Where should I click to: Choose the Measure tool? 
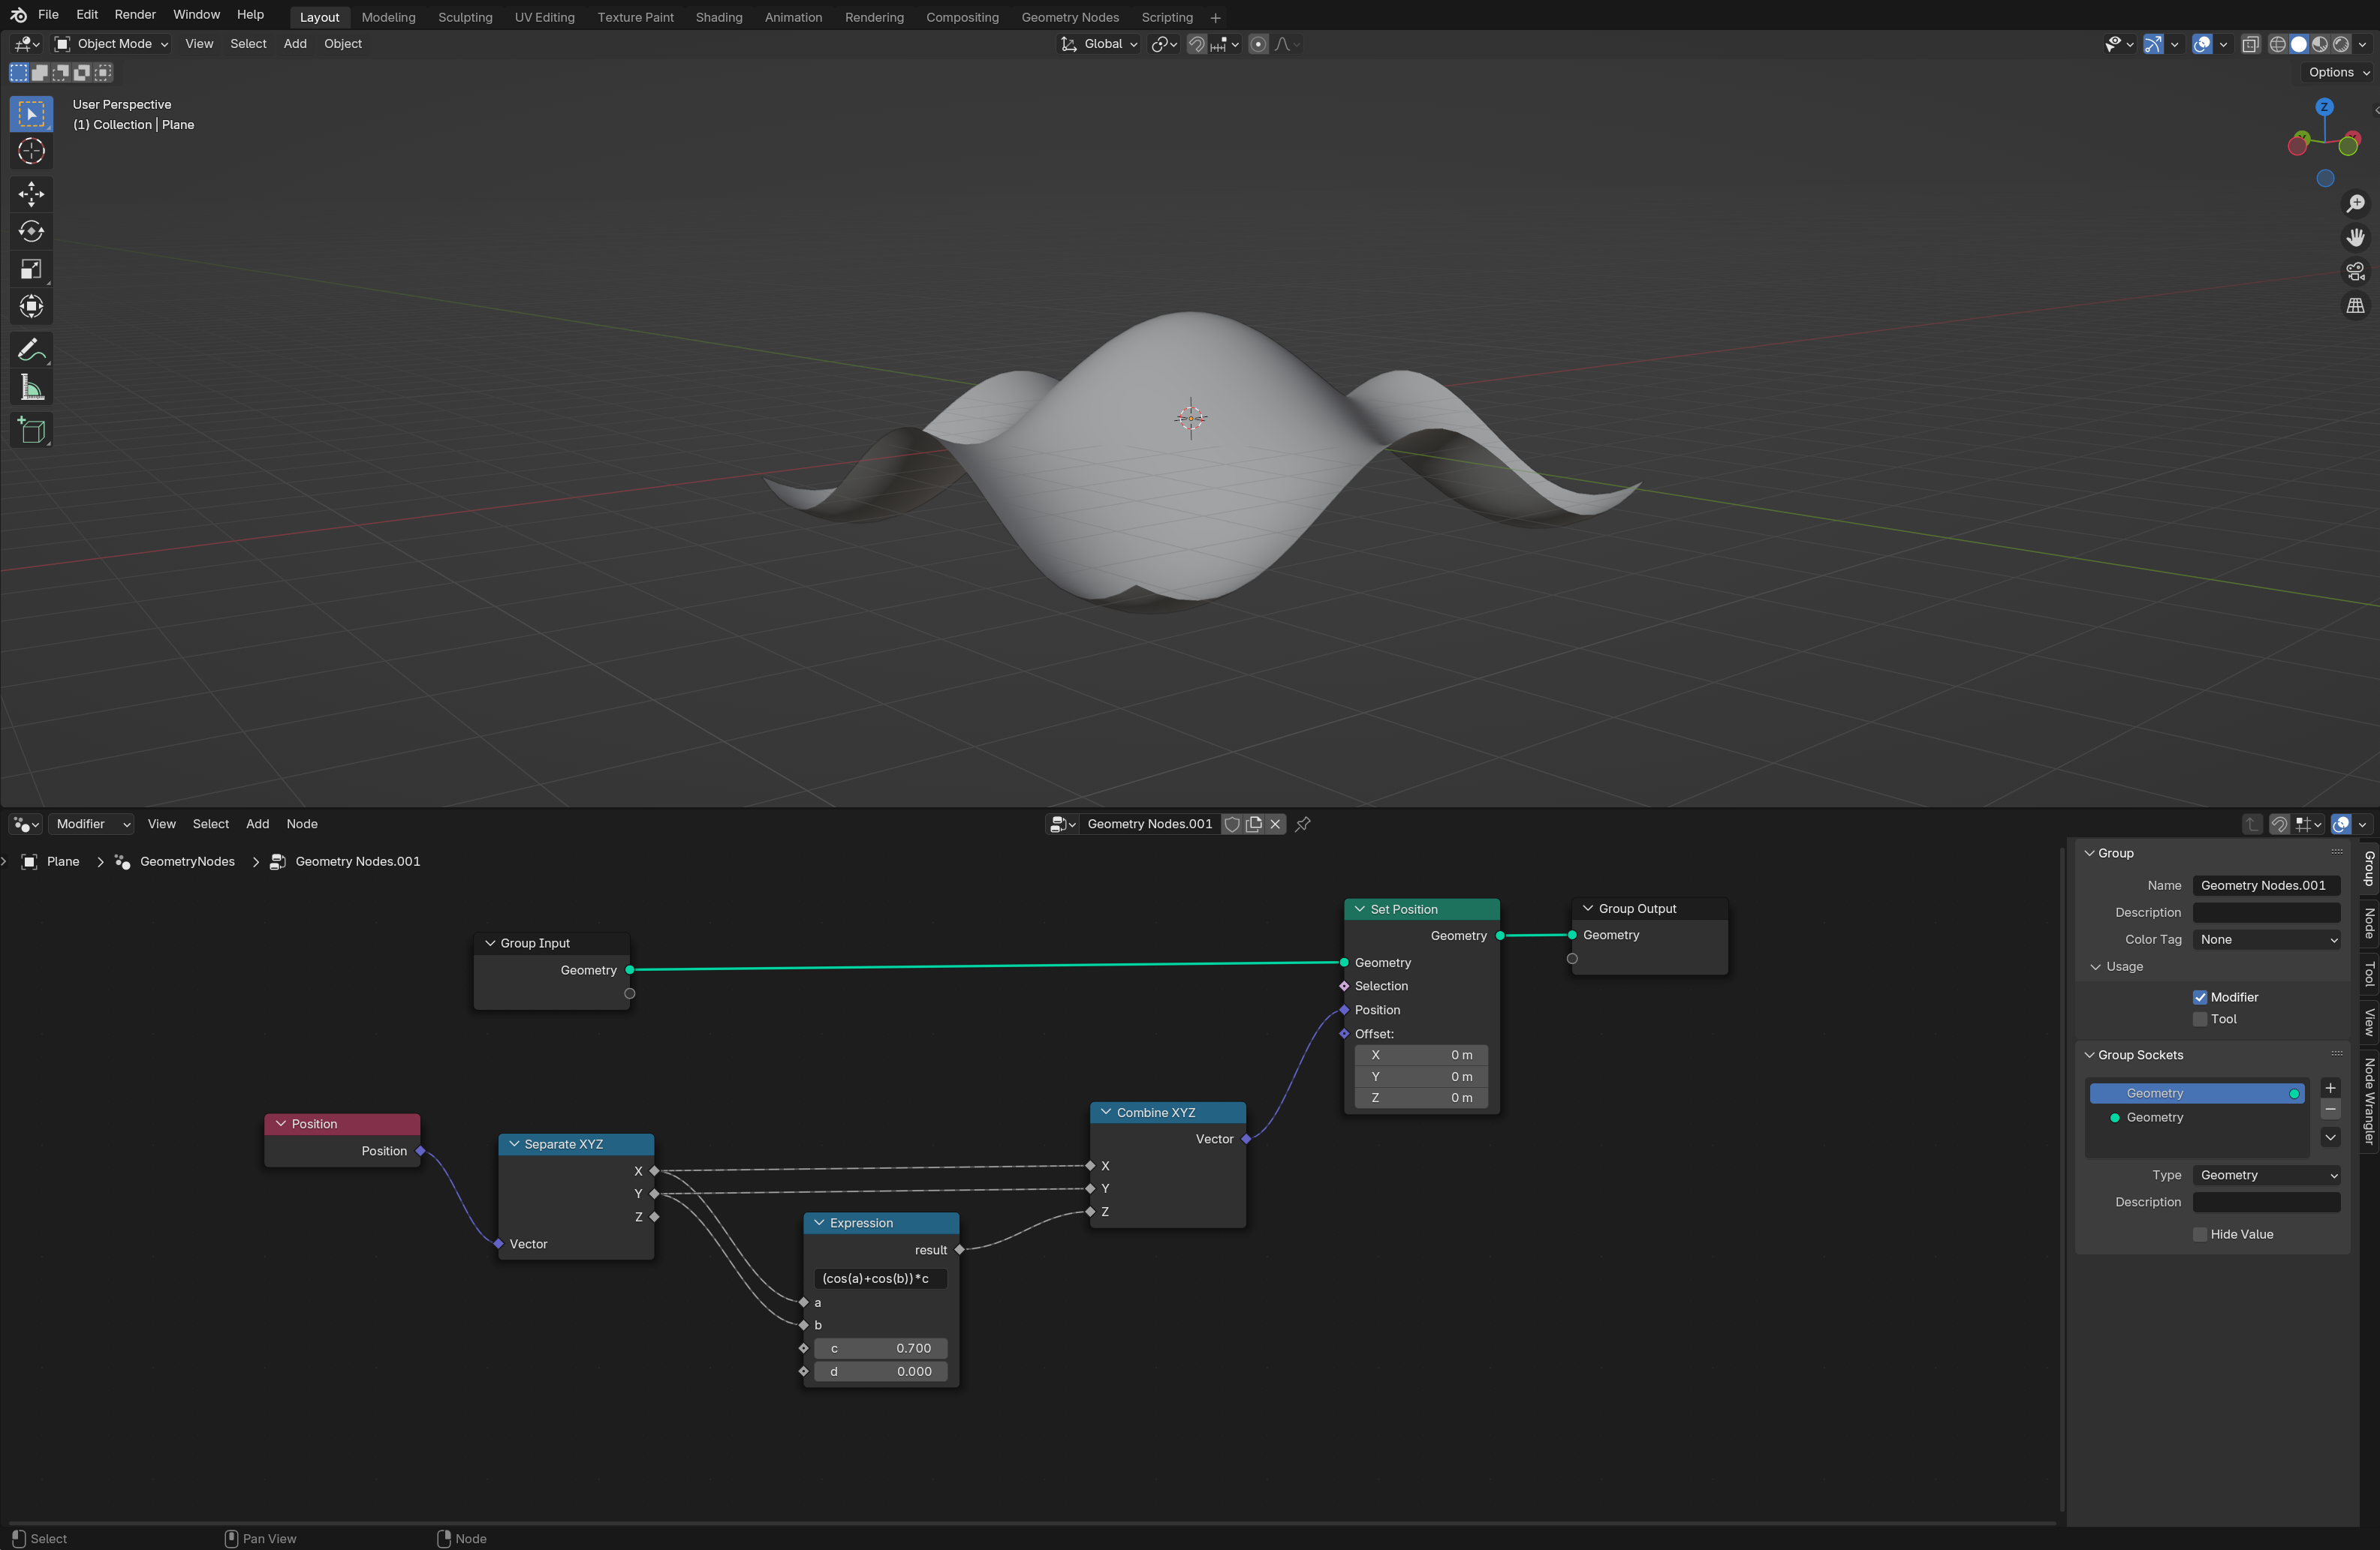[31, 388]
